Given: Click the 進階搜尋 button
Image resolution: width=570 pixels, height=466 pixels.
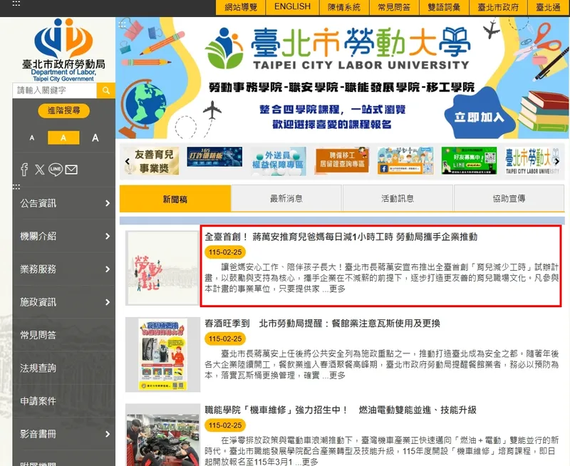Looking at the screenshot, I should [x=64, y=110].
